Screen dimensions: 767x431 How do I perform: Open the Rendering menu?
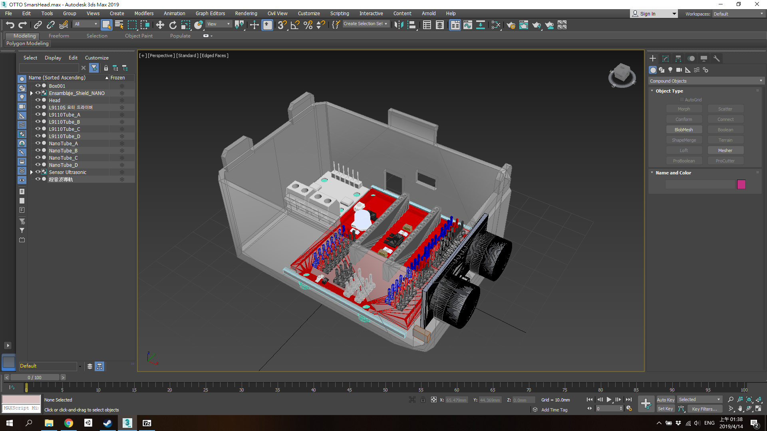(246, 14)
